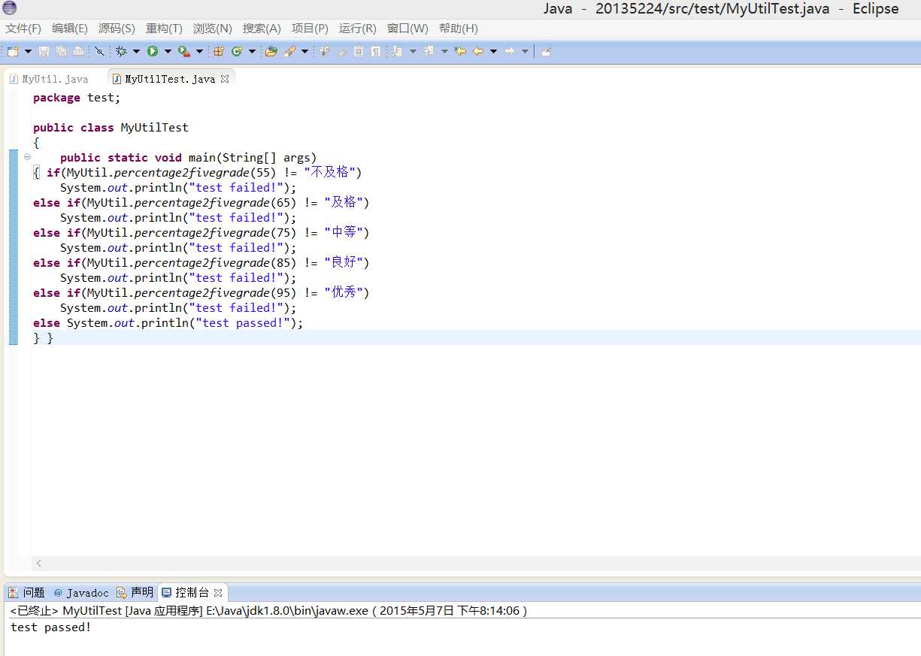Click the New Java Package icon

coord(219,51)
